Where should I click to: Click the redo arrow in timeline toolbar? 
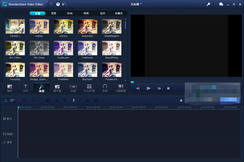pos(33,101)
